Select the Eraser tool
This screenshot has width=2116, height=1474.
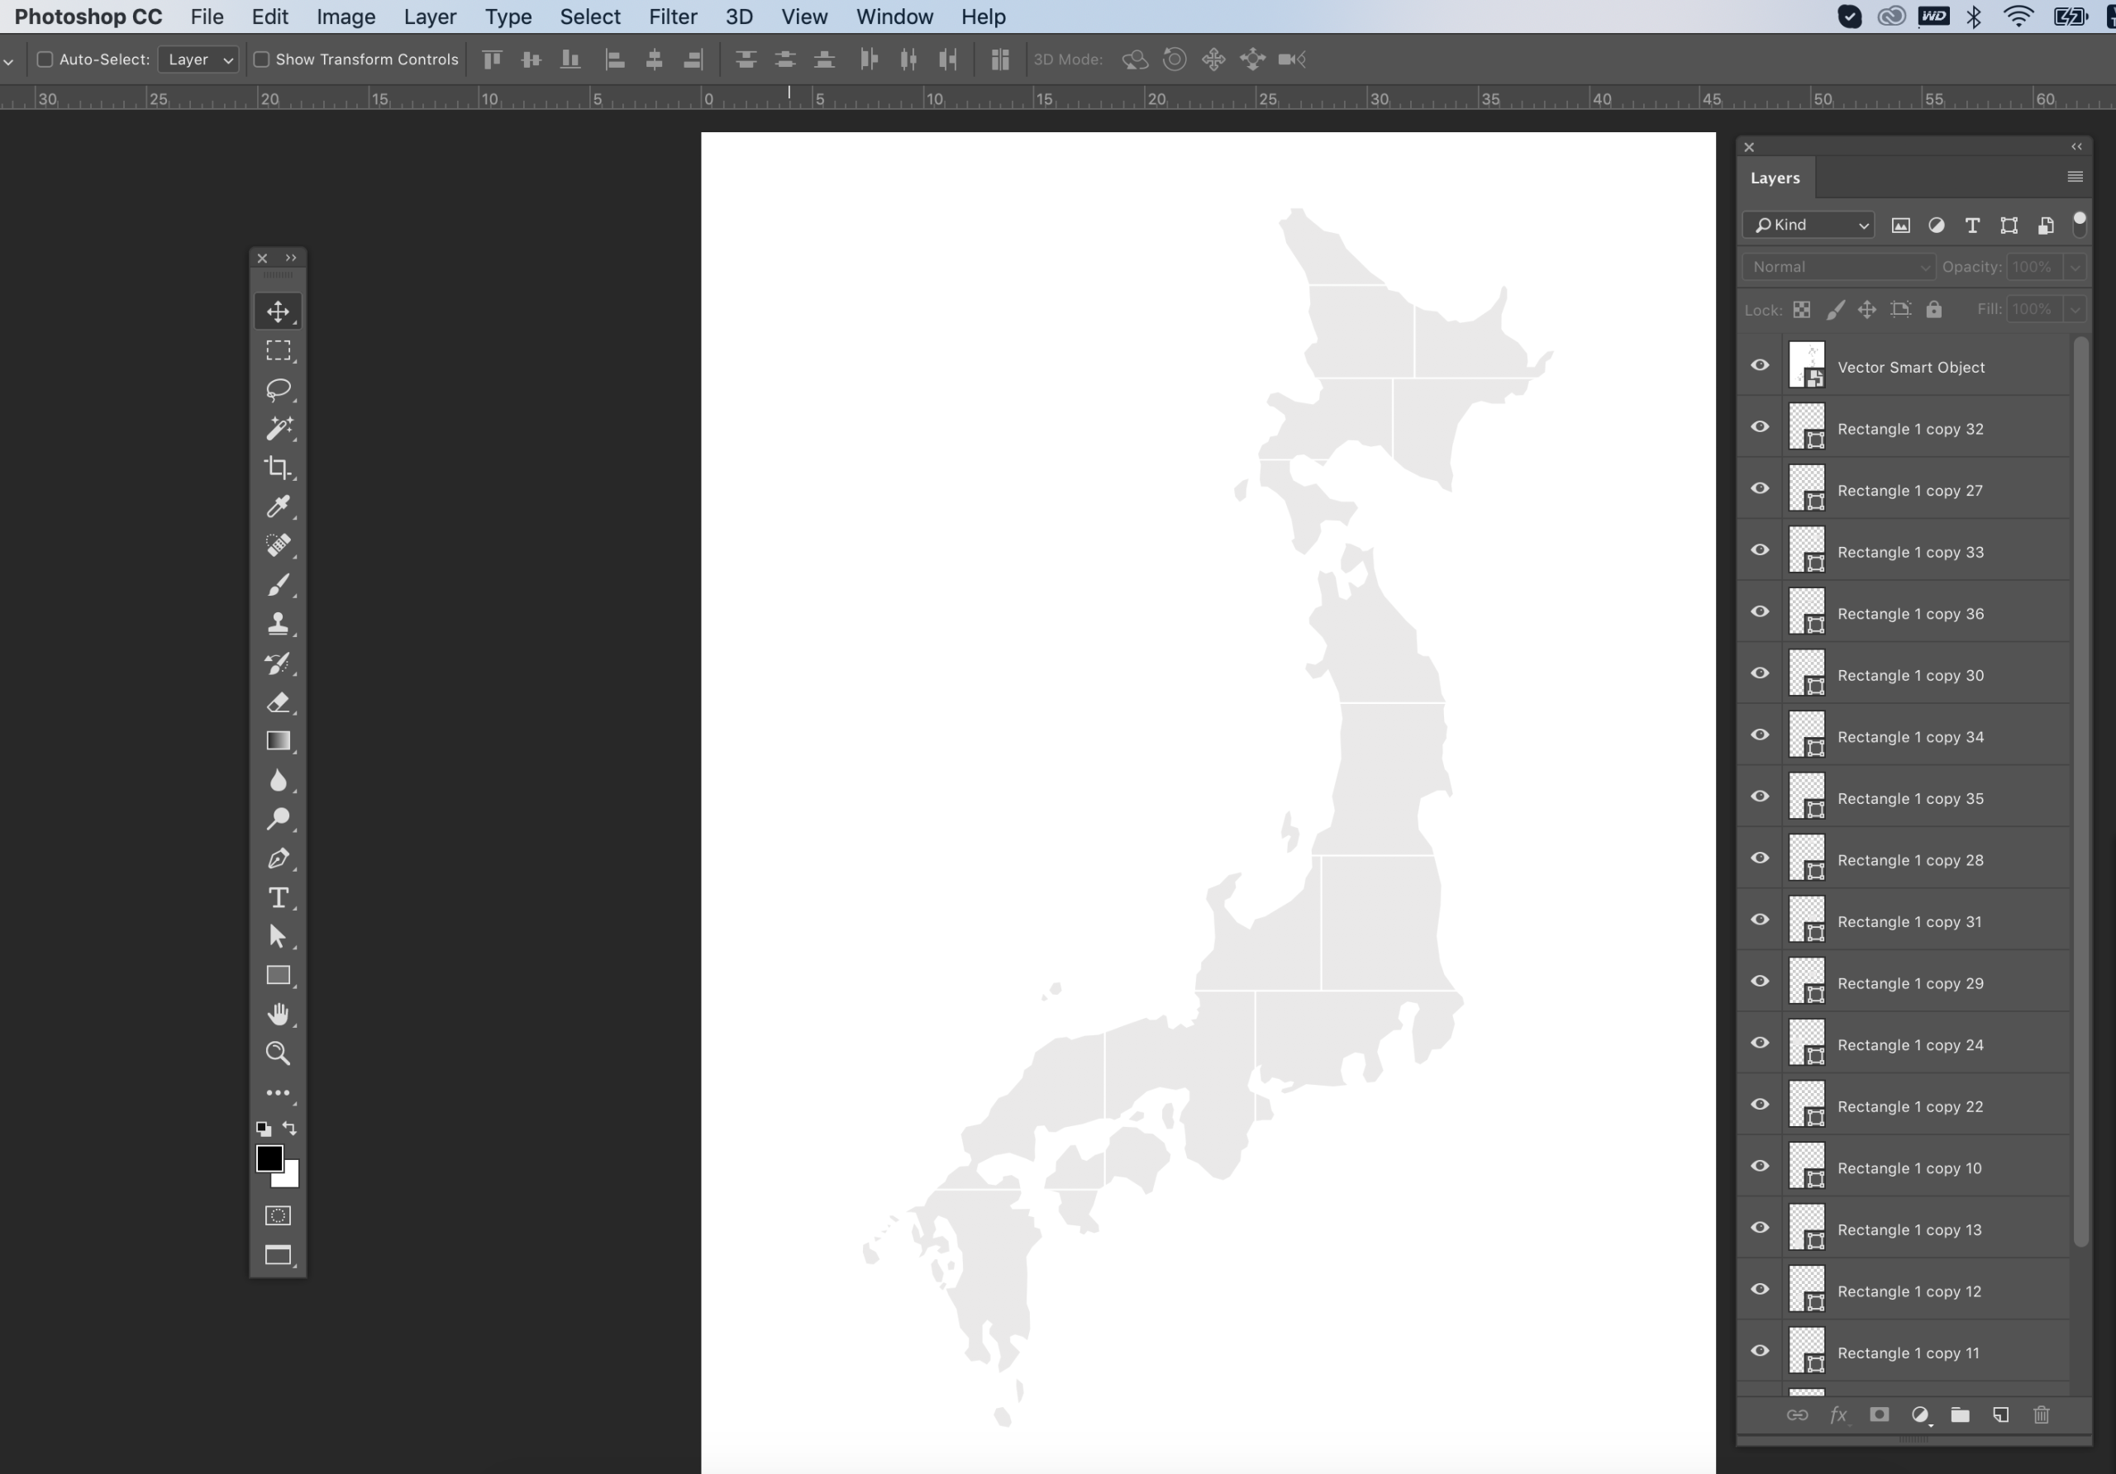pos(278,703)
